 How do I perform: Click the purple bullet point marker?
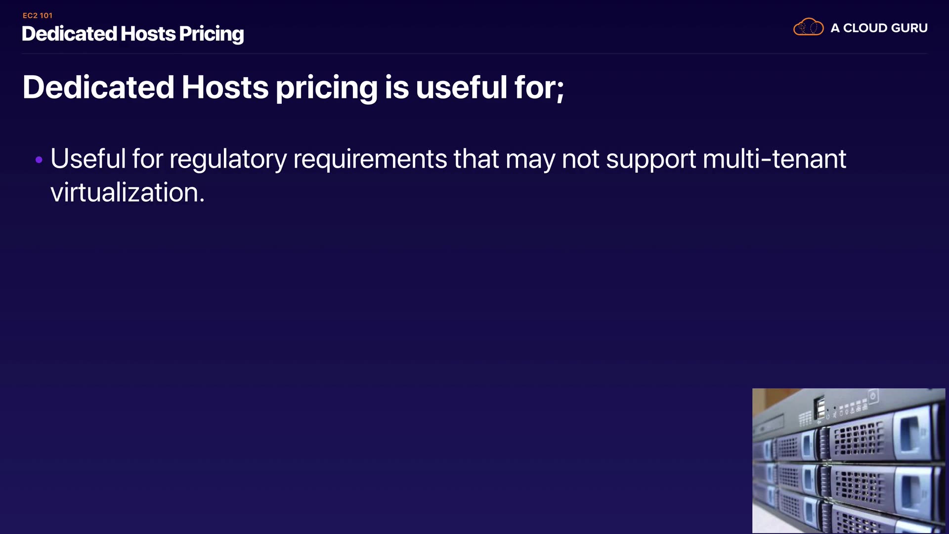click(39, 160)
